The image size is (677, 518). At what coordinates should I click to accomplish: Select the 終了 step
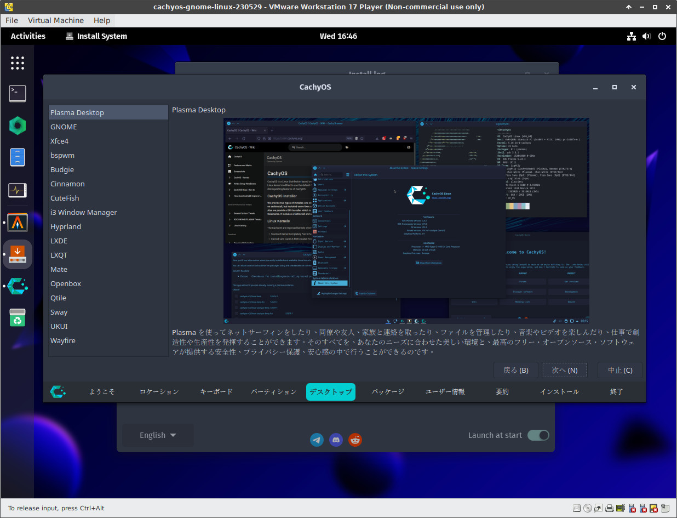[x=617, y=392]
